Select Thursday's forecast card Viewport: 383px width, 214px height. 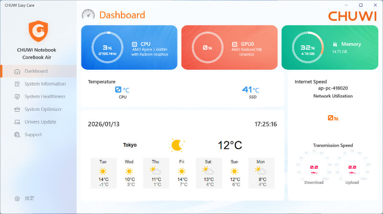(x=156, y=173)
